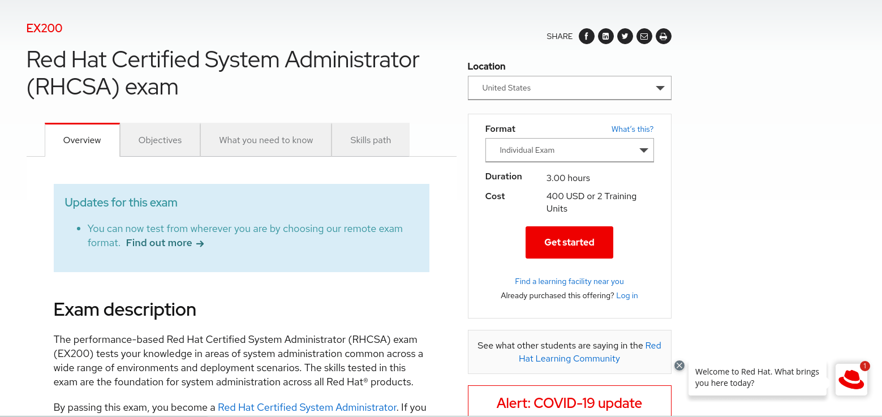Dismiss the welcome chat message

[679, 366]
